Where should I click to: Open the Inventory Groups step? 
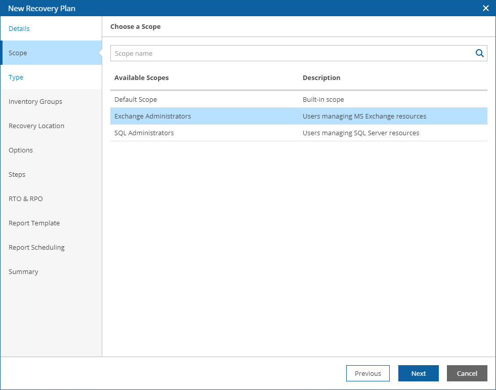click(x=35, y=101)
